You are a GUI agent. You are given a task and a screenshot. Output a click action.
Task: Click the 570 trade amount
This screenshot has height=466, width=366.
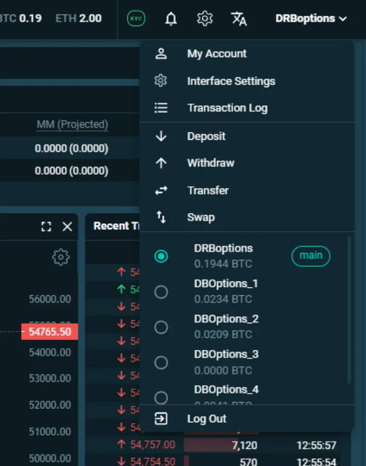click(248, 462)
